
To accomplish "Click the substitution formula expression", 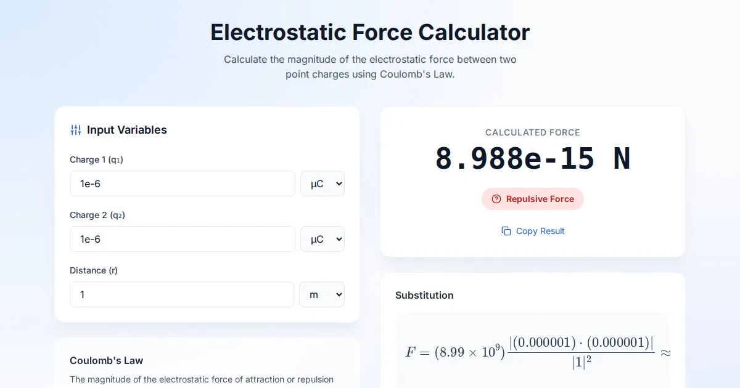I will tap(537, 352).
